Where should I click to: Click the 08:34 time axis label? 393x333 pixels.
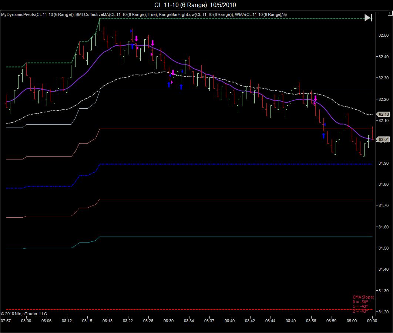189,321
